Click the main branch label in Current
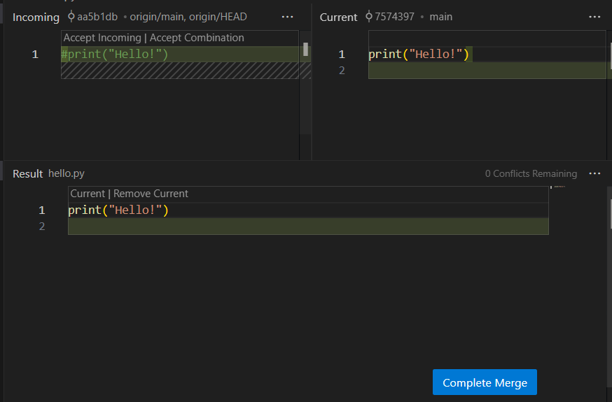Image resolution: width=612 pixels, height=402 pixels. point(440,17)
